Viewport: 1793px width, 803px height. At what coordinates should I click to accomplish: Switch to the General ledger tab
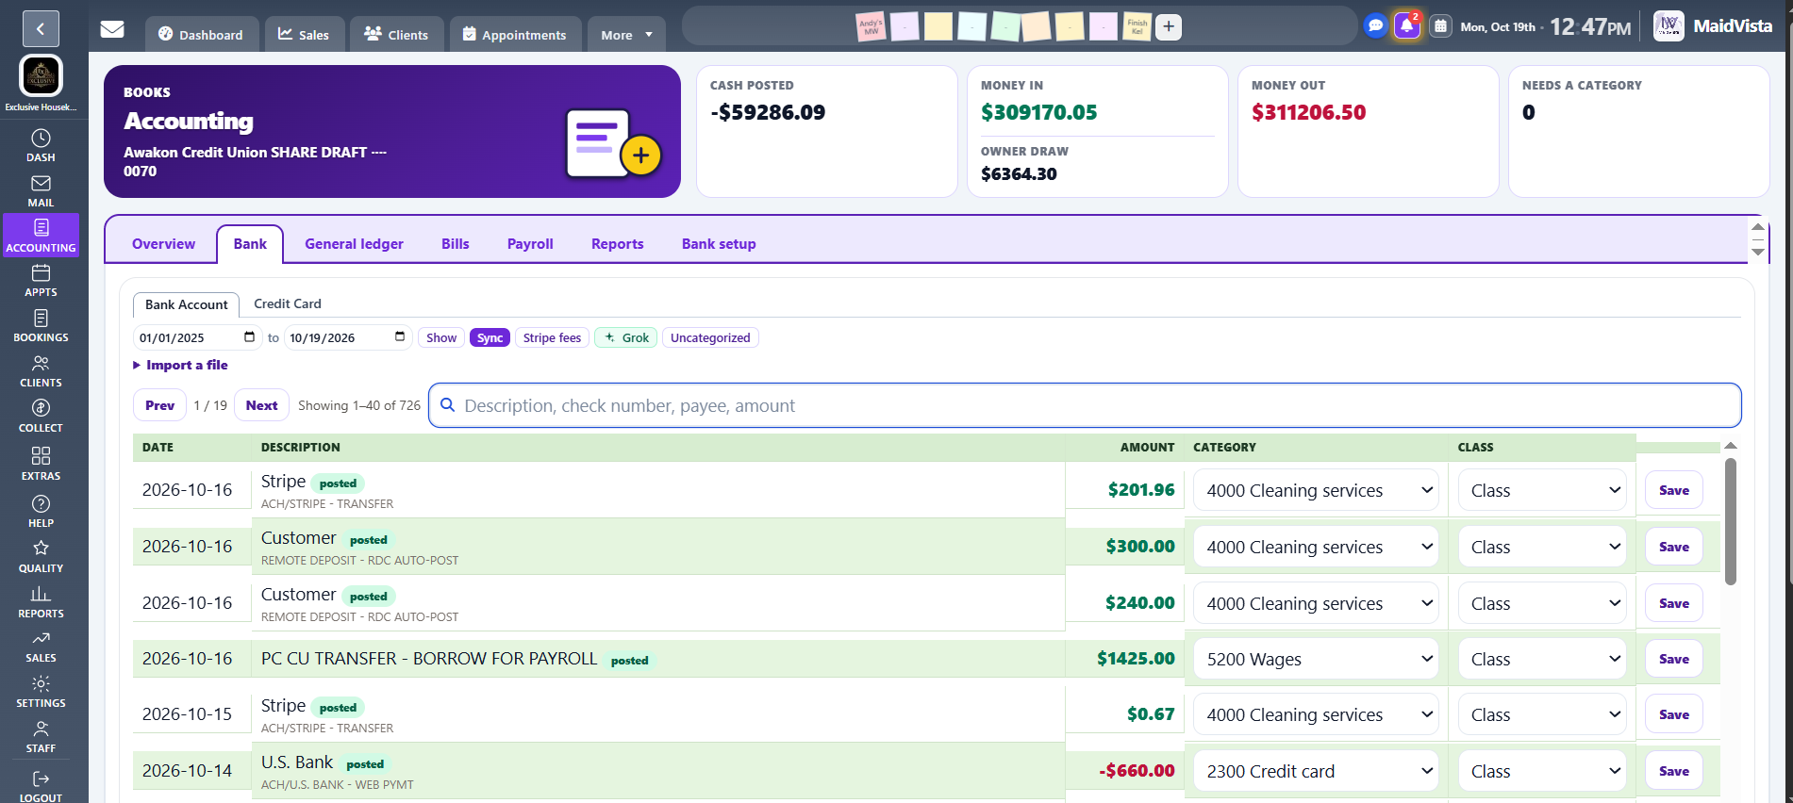click(x=354, y=244)
